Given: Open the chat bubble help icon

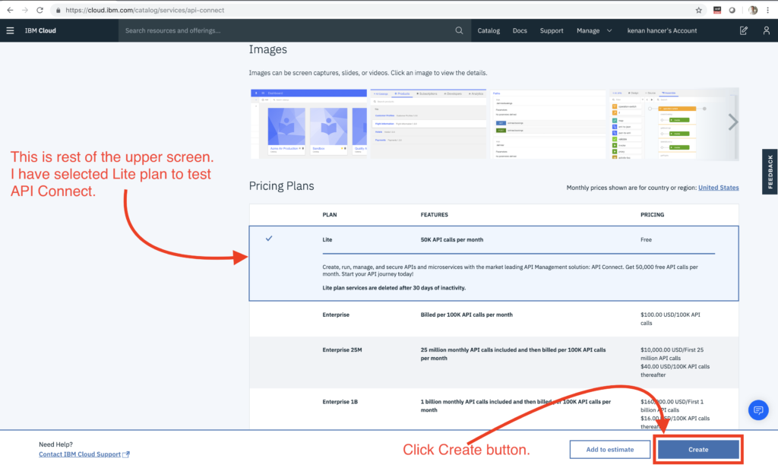Looking at the screenshot, I should click(758, 410).
